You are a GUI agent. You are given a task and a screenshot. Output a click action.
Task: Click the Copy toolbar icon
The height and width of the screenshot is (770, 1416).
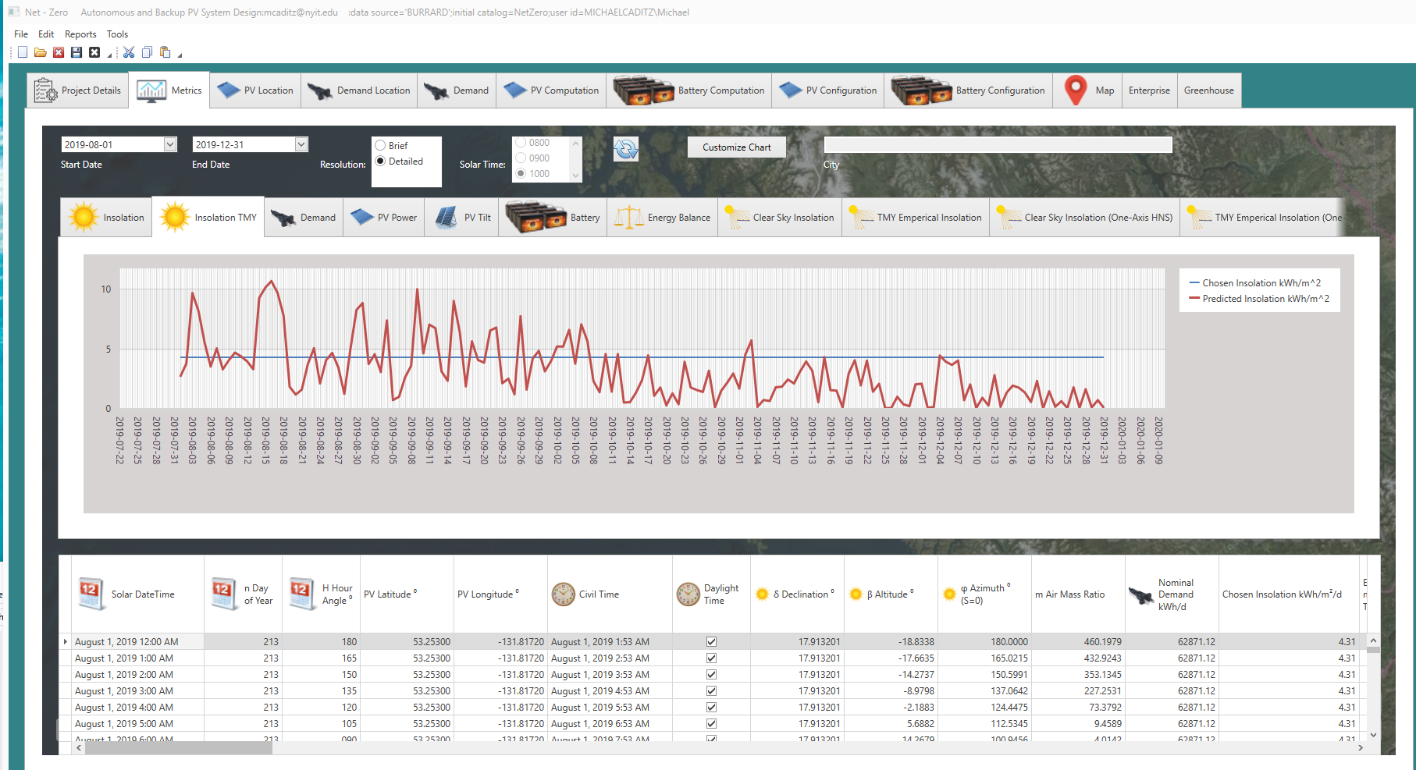tap(147, 52)
